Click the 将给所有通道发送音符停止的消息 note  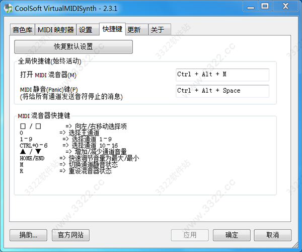coord(71,97)
